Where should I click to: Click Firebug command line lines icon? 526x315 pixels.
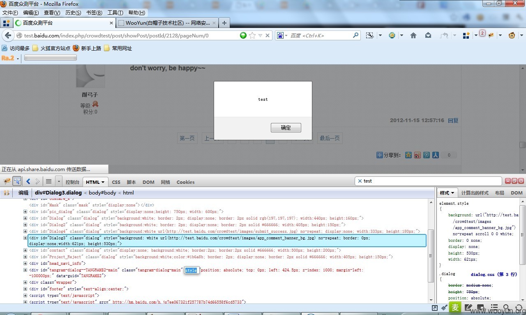point(48,181)
